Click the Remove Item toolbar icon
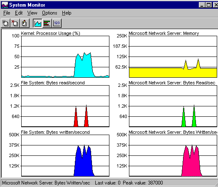The height and width of the screenshot is (187, 218). click(15, 23)
